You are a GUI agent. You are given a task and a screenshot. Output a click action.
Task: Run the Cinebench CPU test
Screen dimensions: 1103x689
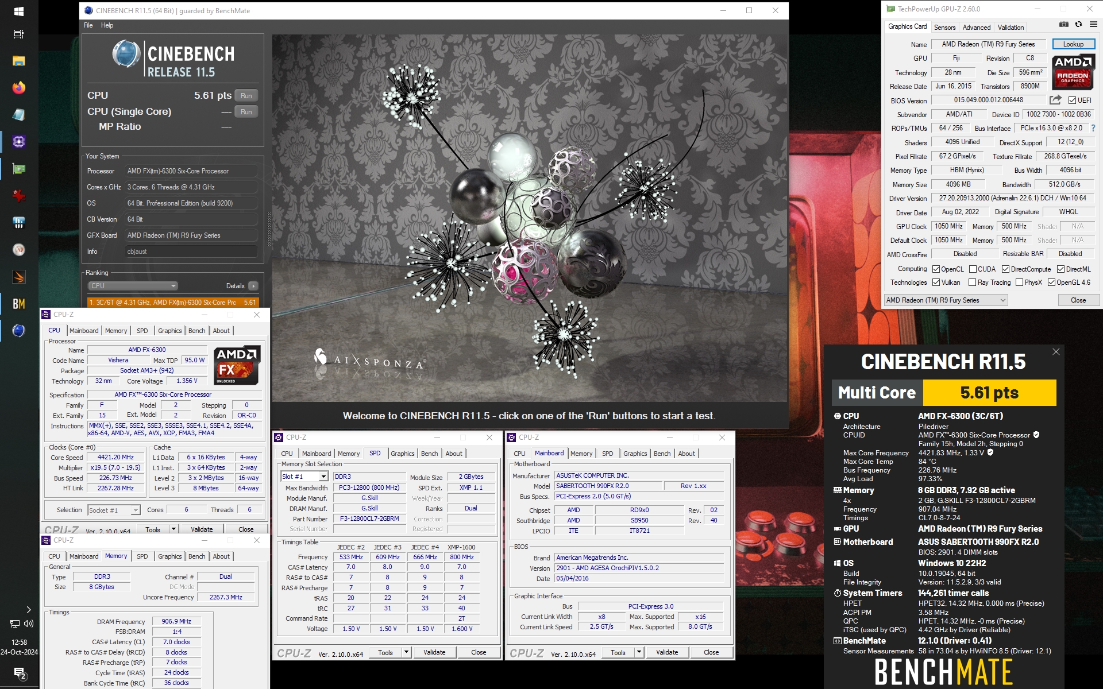(x=246, y=96)
